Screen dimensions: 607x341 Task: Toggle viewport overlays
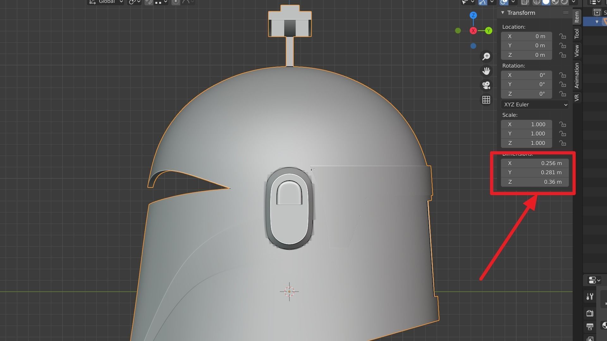[x=504, y=2]
